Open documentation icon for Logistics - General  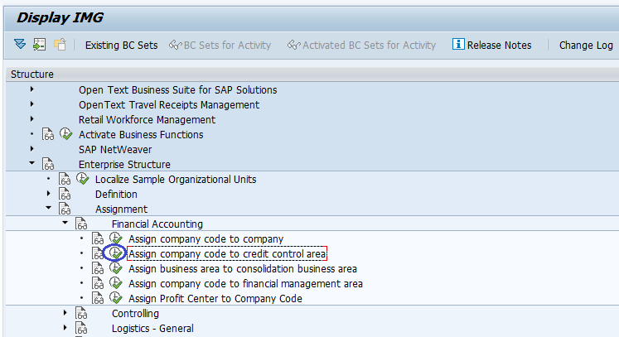point(81,329)
